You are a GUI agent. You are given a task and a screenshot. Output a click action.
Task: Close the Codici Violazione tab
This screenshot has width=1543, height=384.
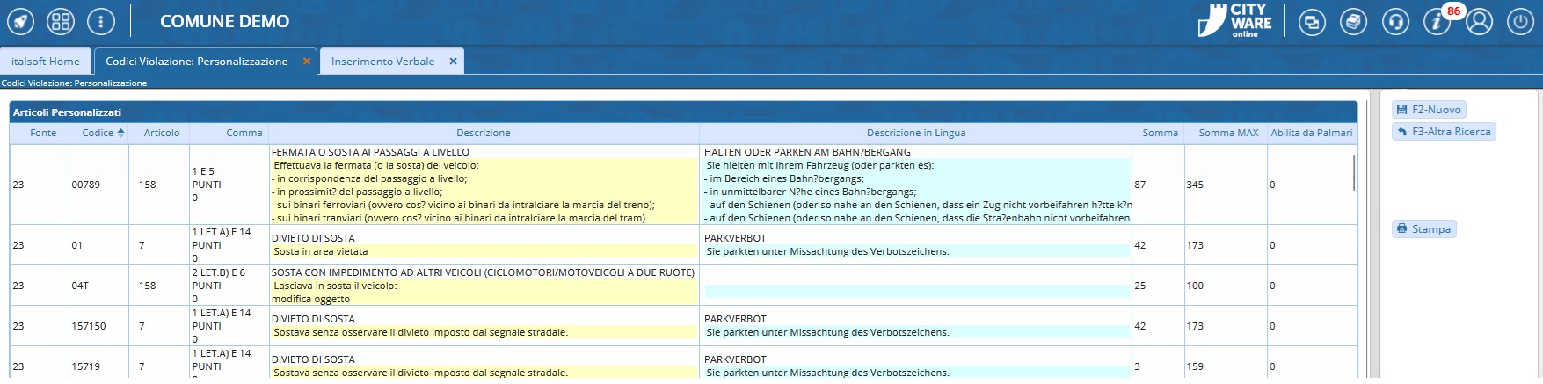(307, 62)
